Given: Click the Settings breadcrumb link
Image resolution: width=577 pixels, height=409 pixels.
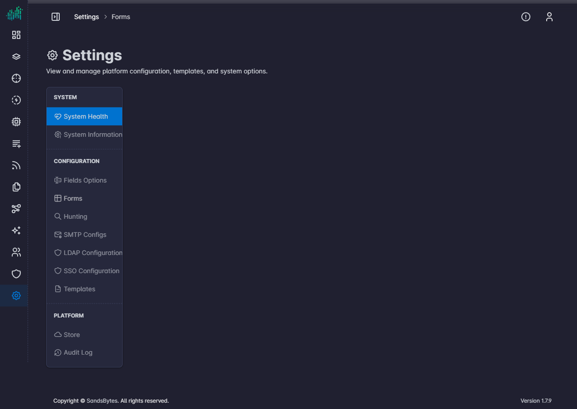Looking at the screenshot, I should coord(86,17).
